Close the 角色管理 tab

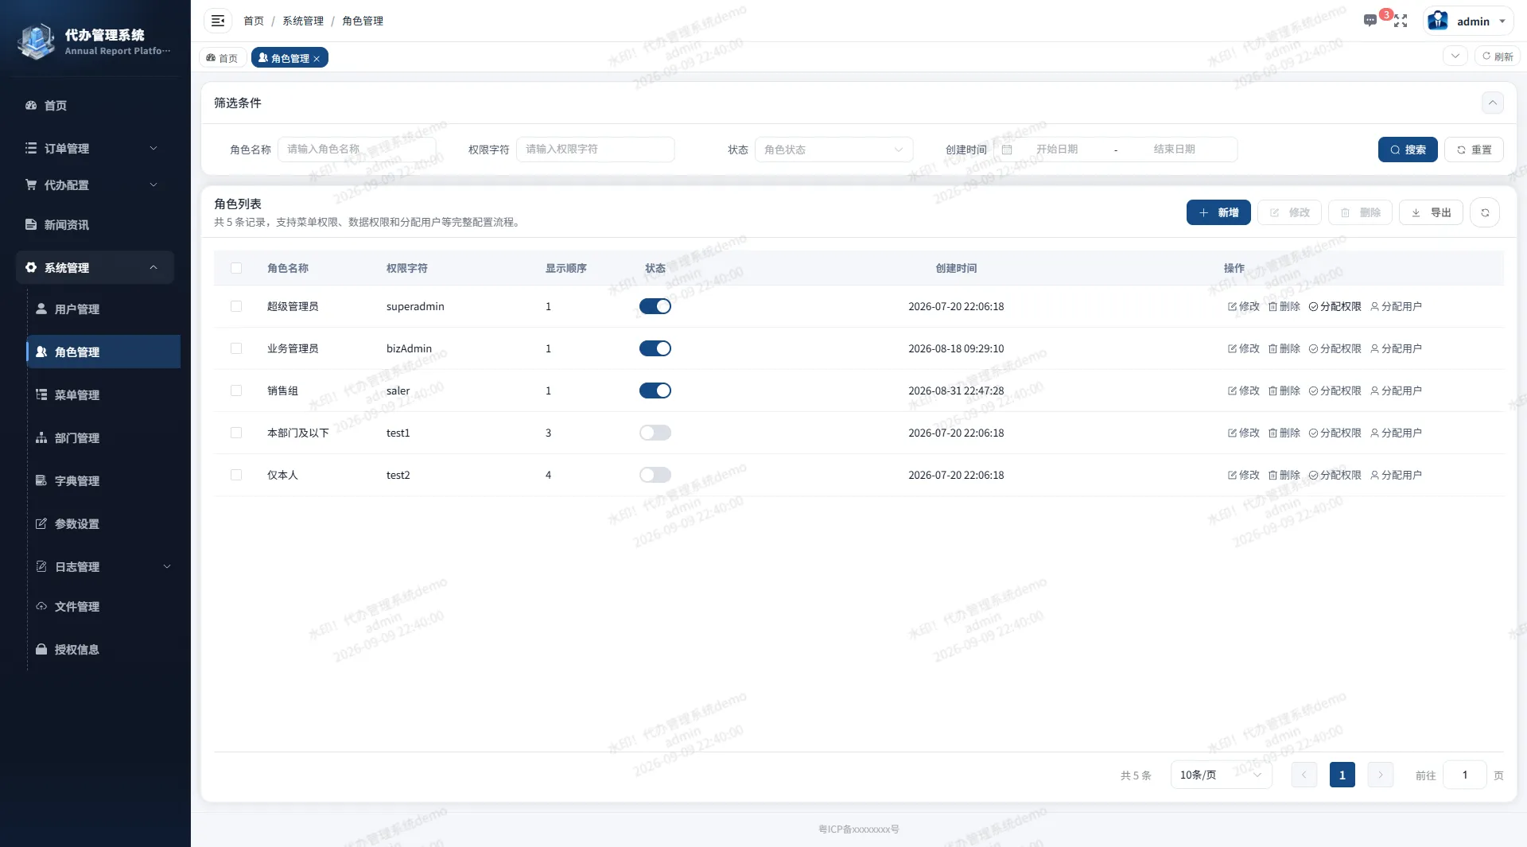[317, 59]
